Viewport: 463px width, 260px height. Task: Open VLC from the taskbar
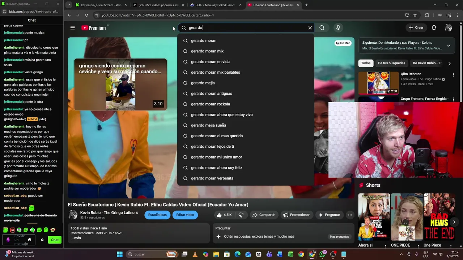(x=195, y=254)
